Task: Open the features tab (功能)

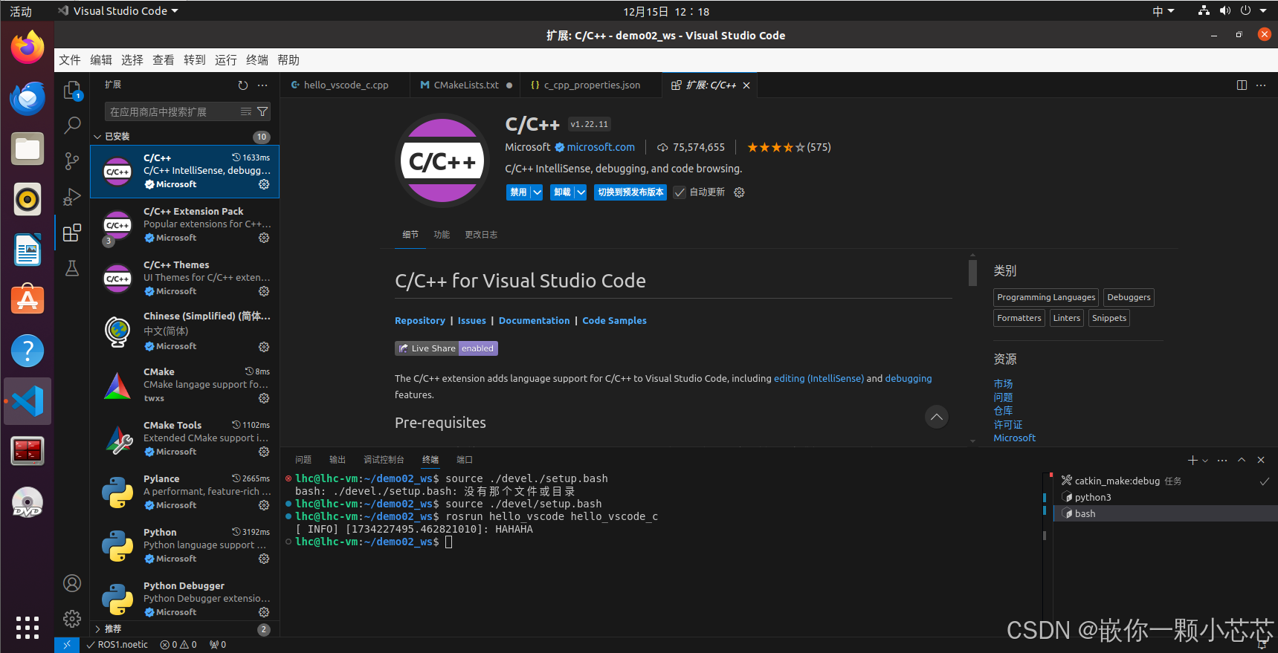Action: point(442,235)
